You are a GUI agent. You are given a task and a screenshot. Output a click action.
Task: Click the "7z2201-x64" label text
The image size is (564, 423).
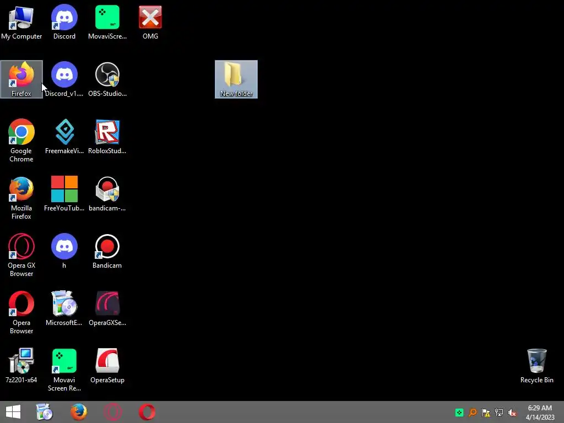21,380
